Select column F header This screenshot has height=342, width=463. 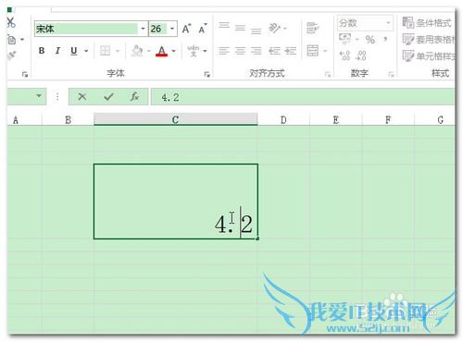pos(388,119)
